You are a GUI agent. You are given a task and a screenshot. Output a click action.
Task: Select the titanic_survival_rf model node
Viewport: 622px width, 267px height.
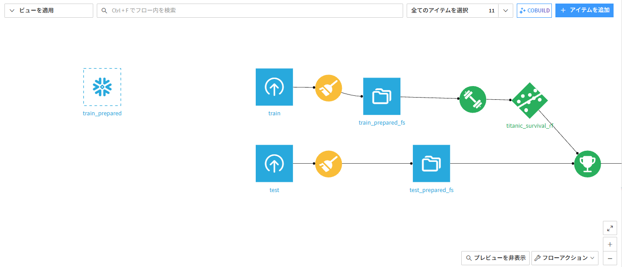(x=530, y=100)
